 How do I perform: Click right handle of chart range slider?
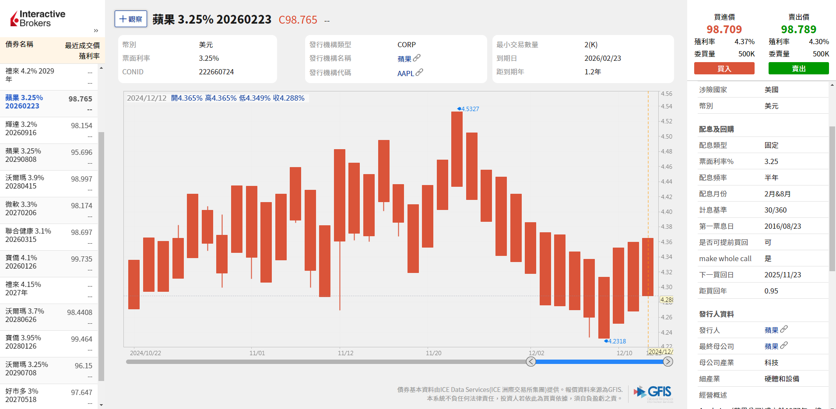(668, 362)
